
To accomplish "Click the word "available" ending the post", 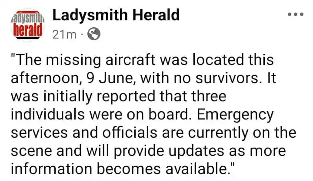I will coord(196,169).
